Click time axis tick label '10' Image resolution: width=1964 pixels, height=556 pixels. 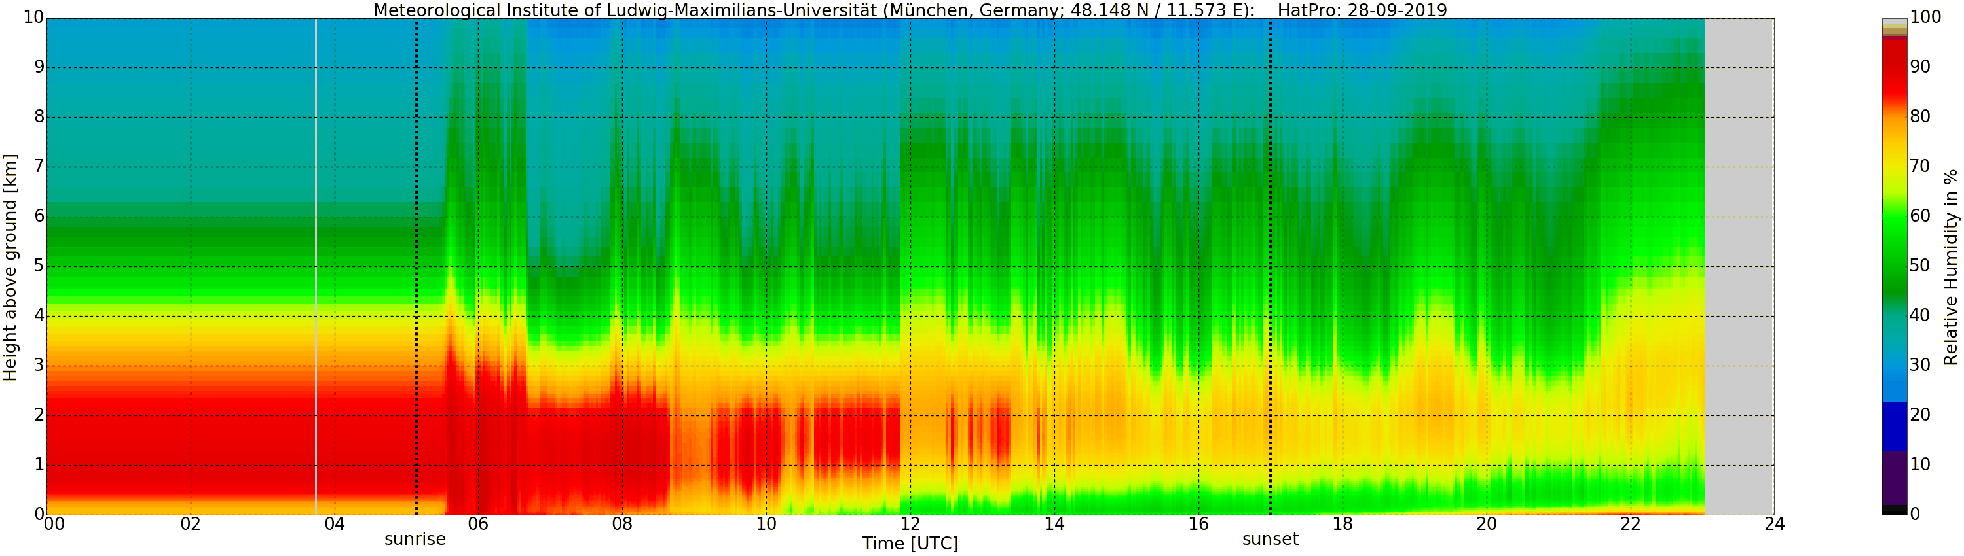[766, 524]
